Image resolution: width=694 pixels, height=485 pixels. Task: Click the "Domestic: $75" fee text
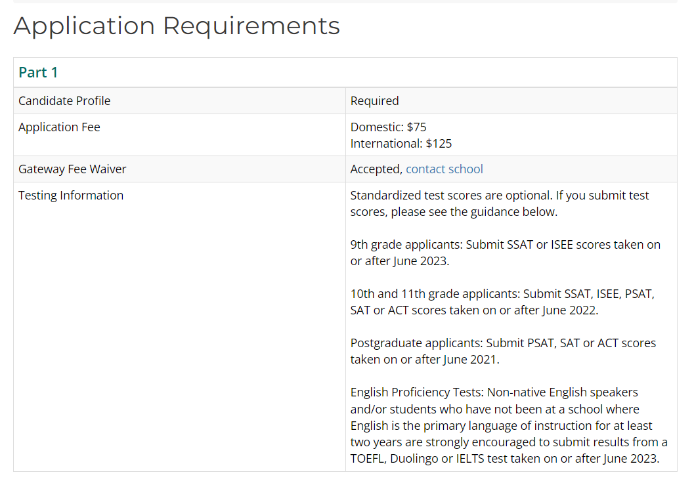point(388,127)
